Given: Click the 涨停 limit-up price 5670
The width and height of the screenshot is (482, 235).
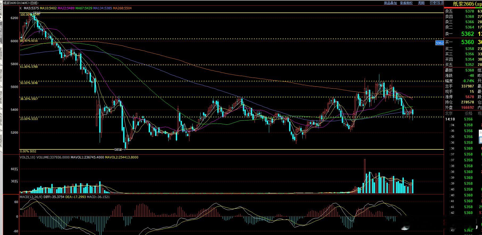Looking at the screenshot, I should tap(470, 97).
